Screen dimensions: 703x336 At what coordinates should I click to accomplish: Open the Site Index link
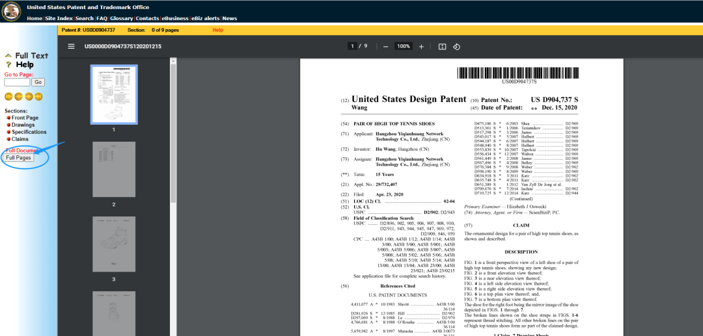point(59,18)
